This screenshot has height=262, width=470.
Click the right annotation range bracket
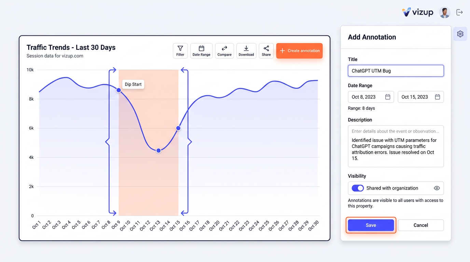tap(186, 142)
